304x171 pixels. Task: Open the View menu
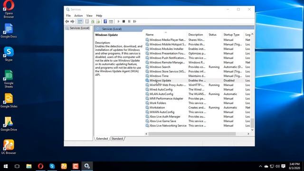[89, 16]
